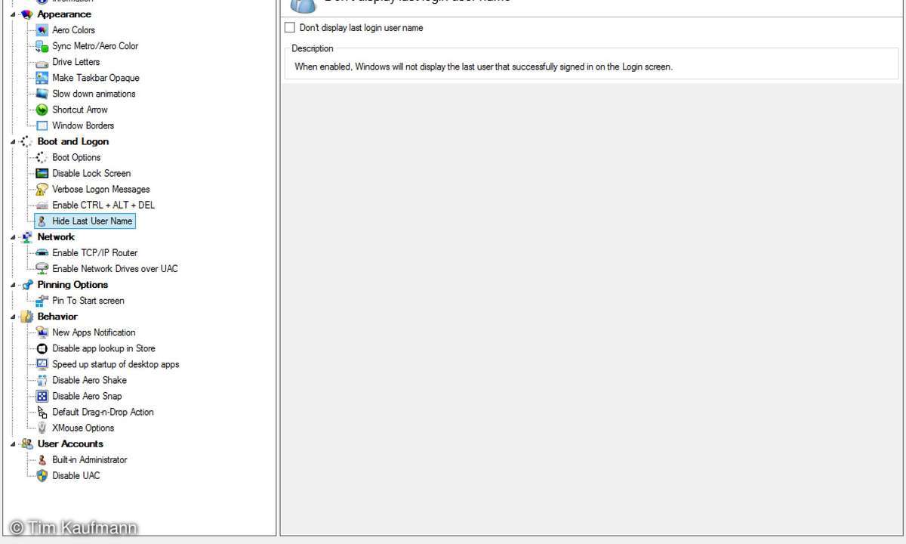Image resolution: width=906 pixels, height=544 pixels.
Task: Click the Description group label
Action: coord(313,48)
